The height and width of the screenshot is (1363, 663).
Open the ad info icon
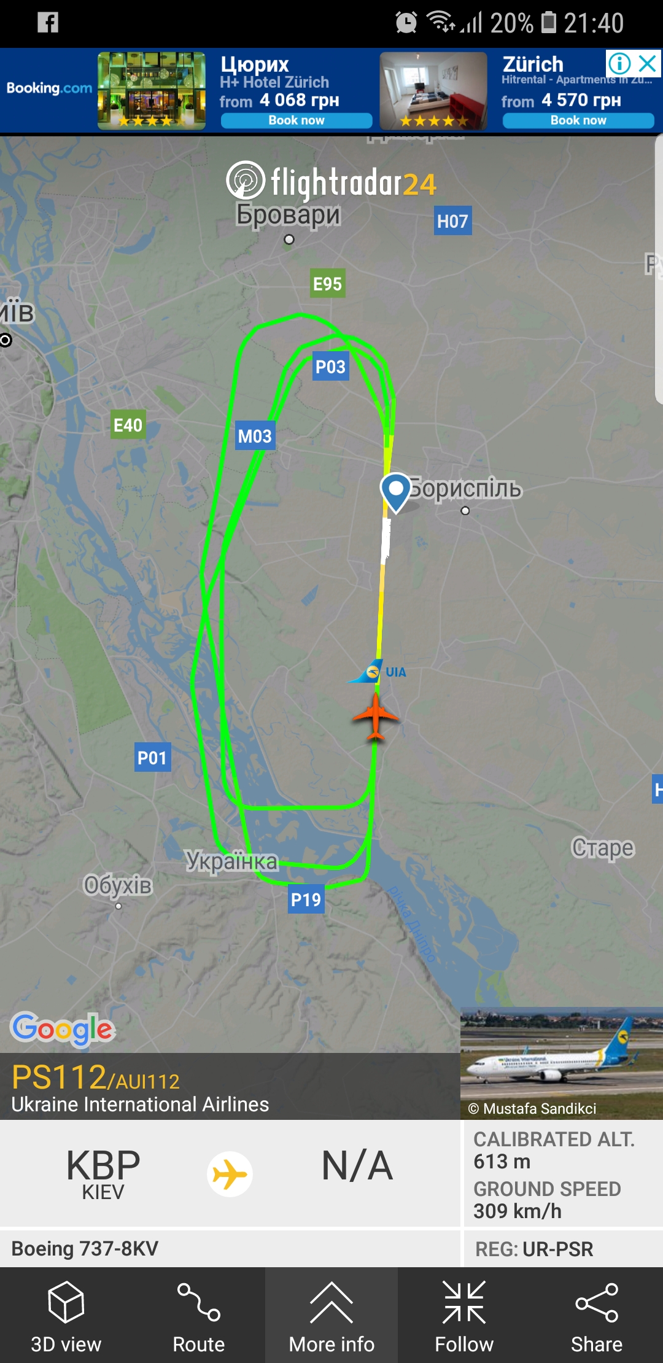point(620,63)
